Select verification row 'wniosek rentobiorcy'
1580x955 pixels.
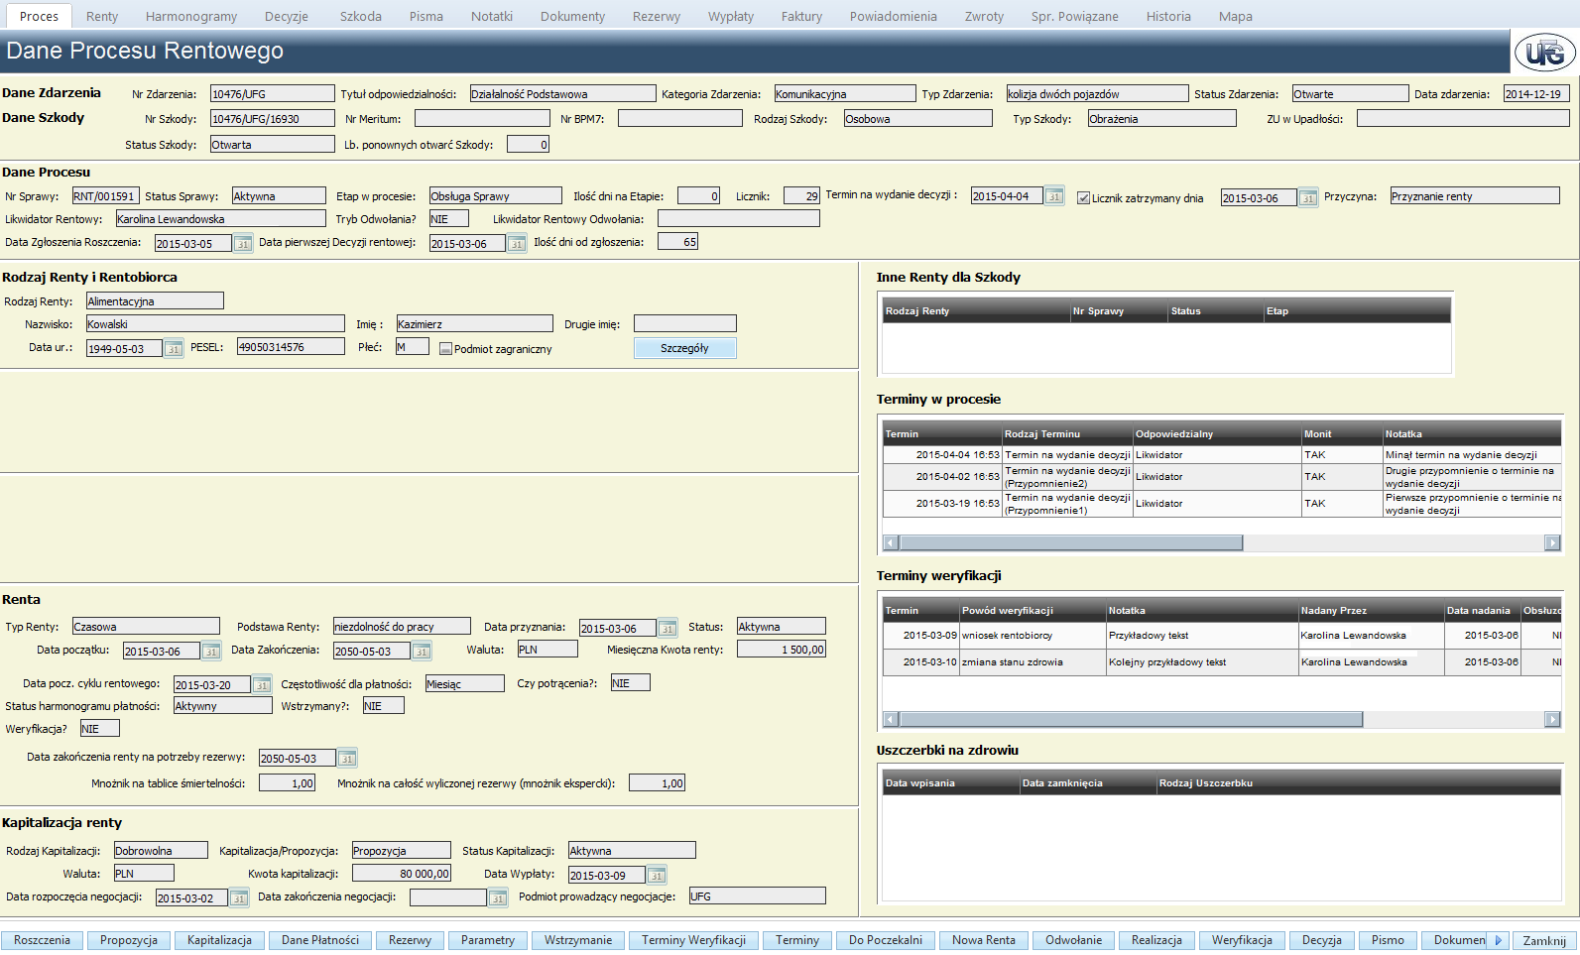pos(1222,635)
